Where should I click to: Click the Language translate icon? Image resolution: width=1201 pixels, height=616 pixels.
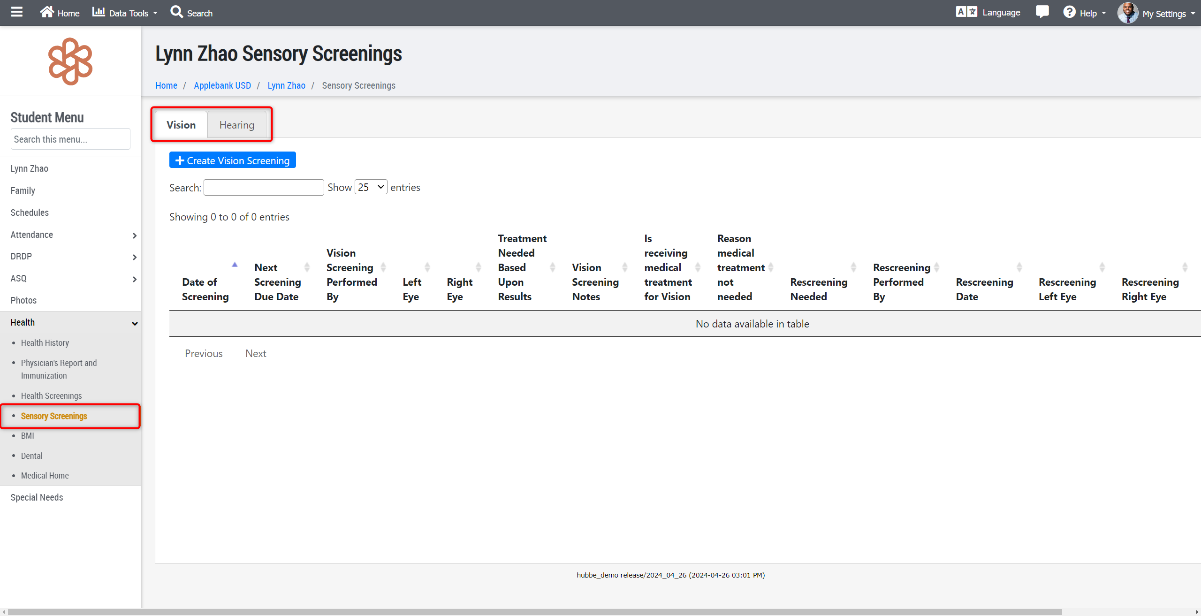[966, 12]
